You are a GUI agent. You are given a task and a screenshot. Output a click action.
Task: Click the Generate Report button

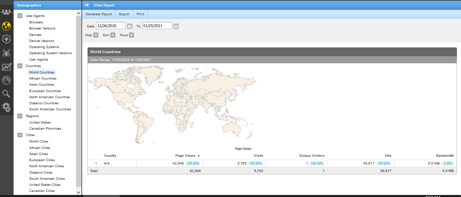(99, 14)
